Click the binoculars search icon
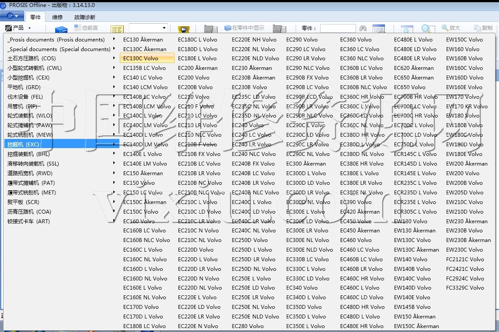 tap(363, 28)
